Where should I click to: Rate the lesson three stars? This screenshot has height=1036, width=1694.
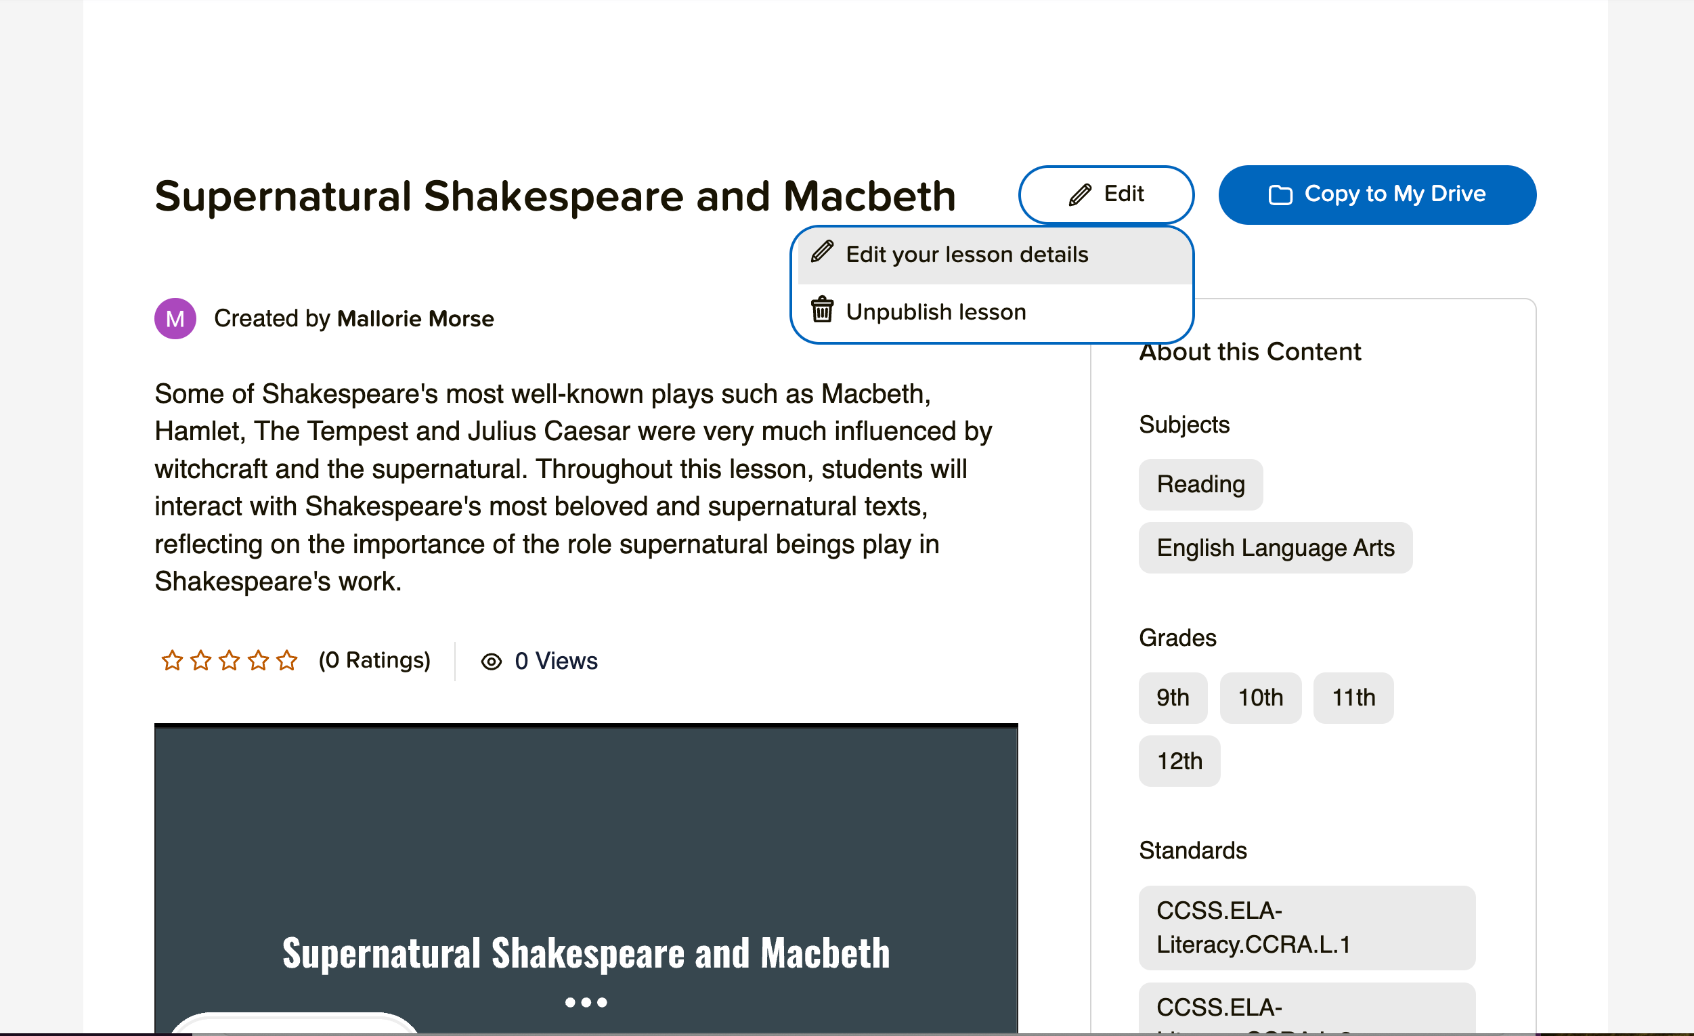click(x=230, y=661)
